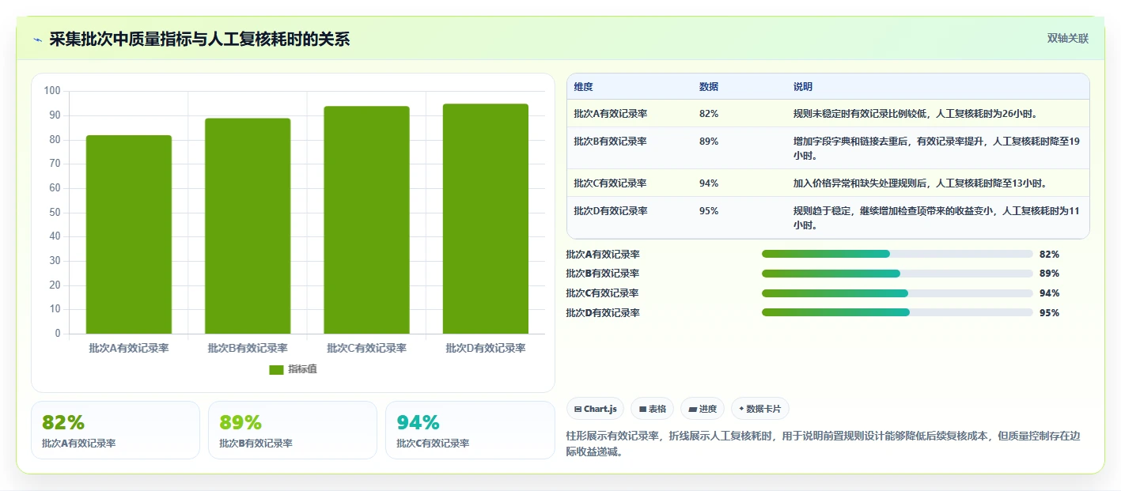Open the 89% 批次B data card
1121x491 pixels.
pos(293,430)
